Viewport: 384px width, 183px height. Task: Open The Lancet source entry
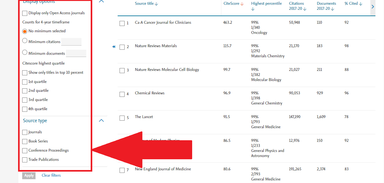click(144, 117)
